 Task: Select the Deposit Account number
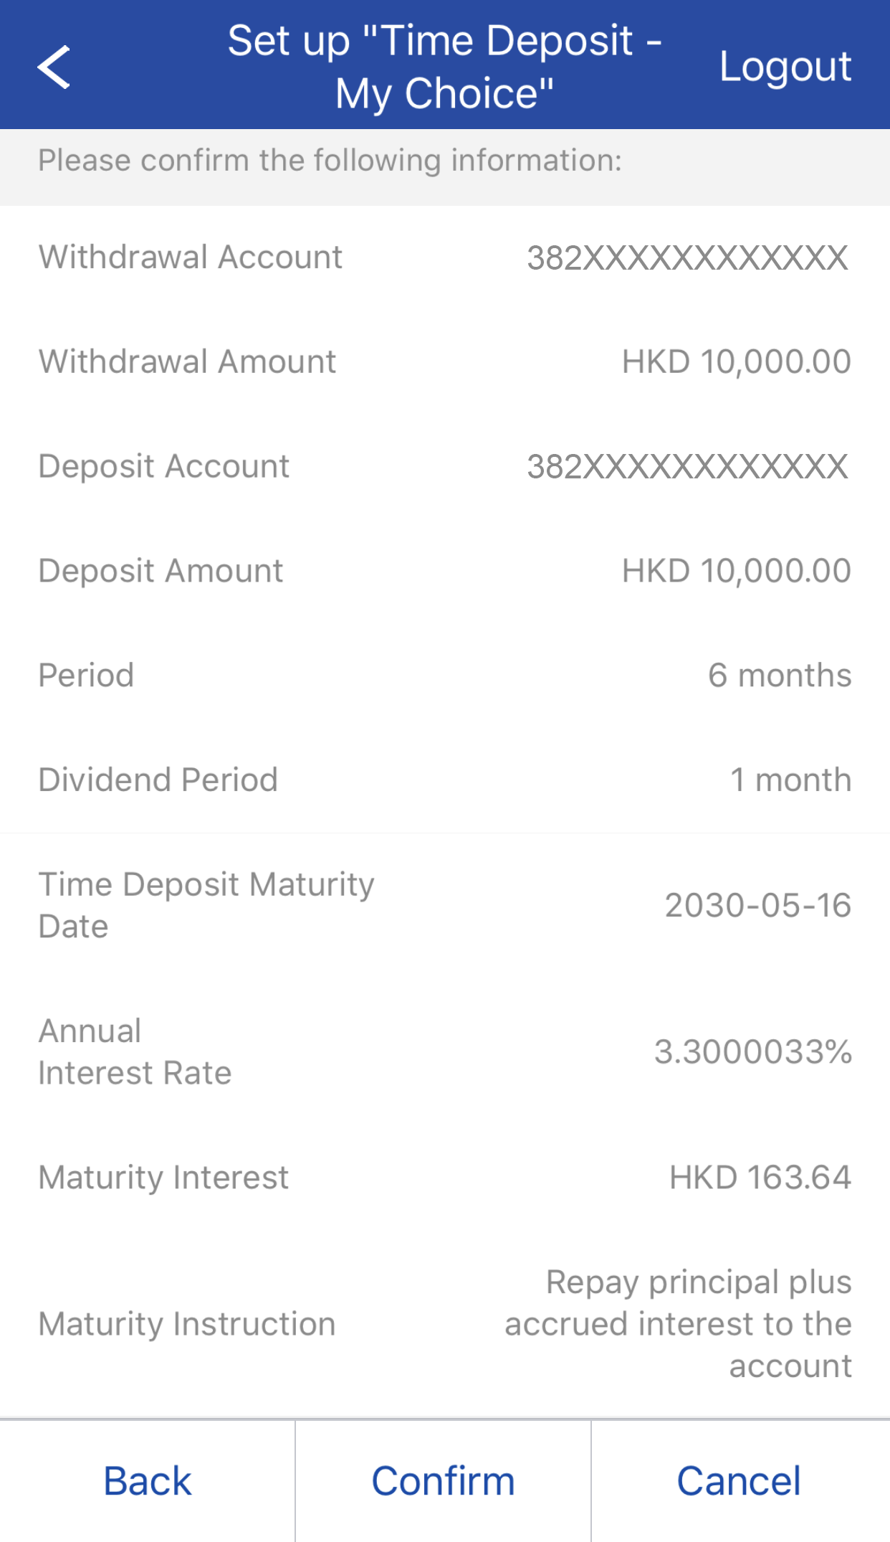pyautogui.click(x=687, y=467)
